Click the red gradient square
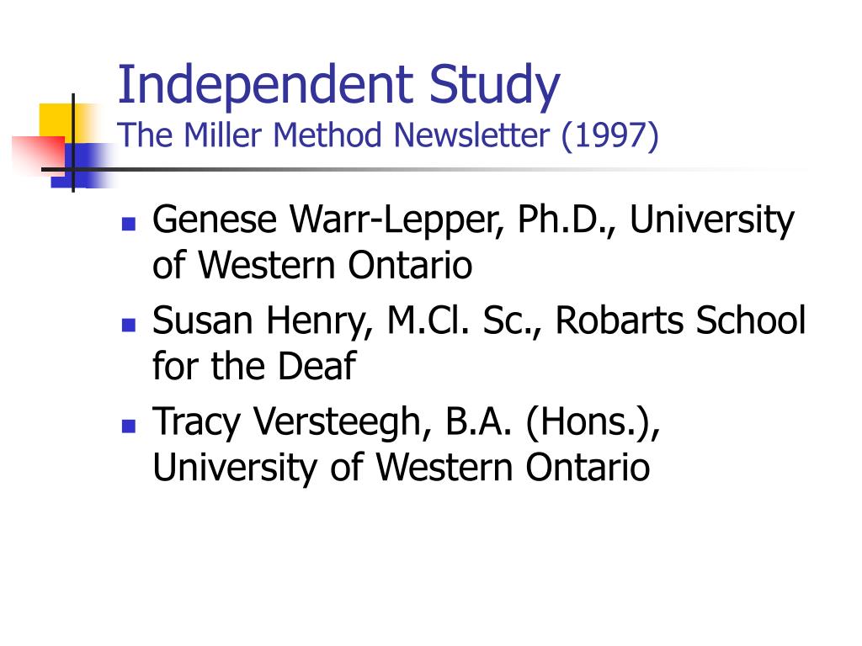 [x=39, y=155]
